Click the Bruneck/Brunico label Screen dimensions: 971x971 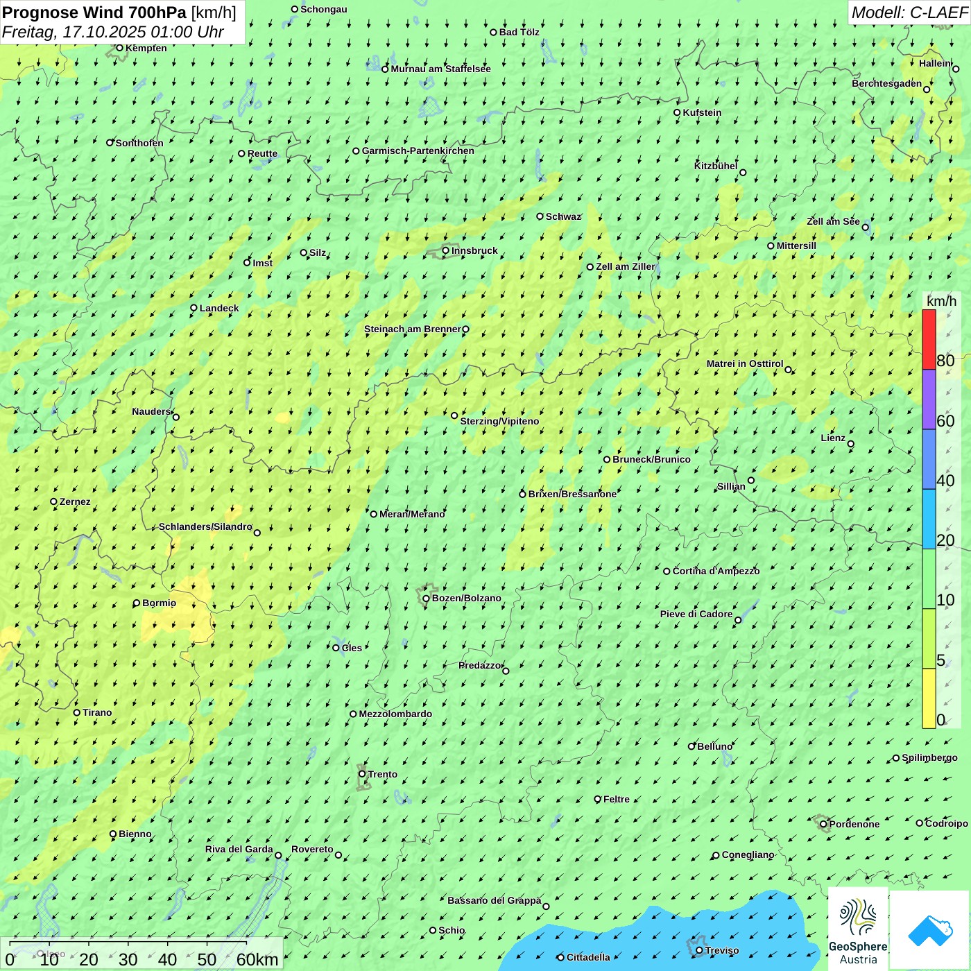click(x=651, y=459)
